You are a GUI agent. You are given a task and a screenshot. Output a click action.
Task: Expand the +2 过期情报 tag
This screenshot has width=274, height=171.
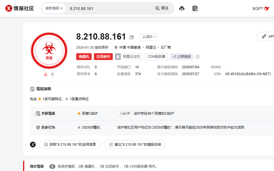182,57
